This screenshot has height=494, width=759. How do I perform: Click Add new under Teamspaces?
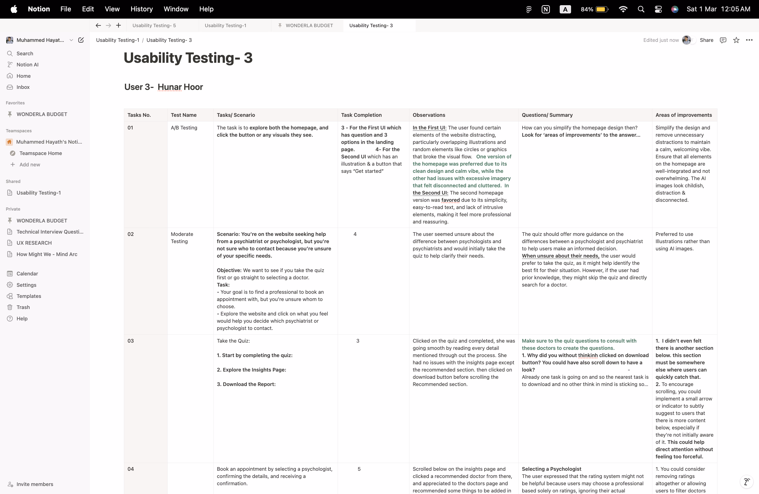pyautogui.click(x=30, y=165)
